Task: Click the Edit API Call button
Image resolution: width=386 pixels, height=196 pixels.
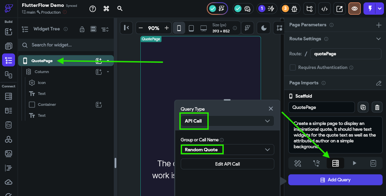Action: [x=227, y=164]
